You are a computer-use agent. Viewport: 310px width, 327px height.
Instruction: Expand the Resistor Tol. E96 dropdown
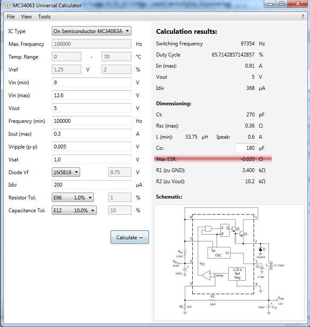73,197
